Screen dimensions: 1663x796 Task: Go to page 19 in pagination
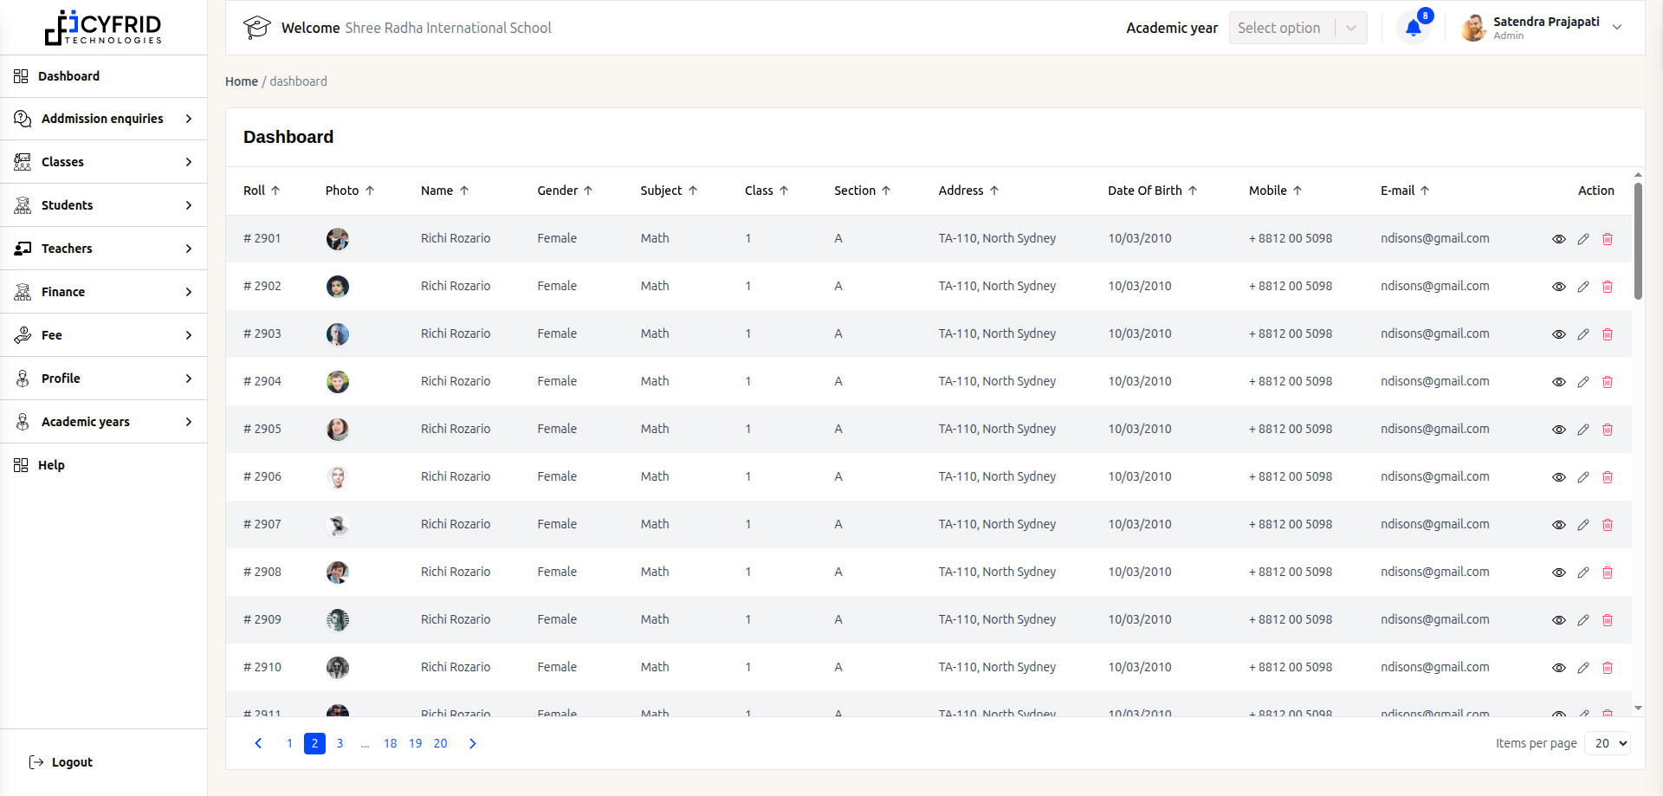[416, 743]
